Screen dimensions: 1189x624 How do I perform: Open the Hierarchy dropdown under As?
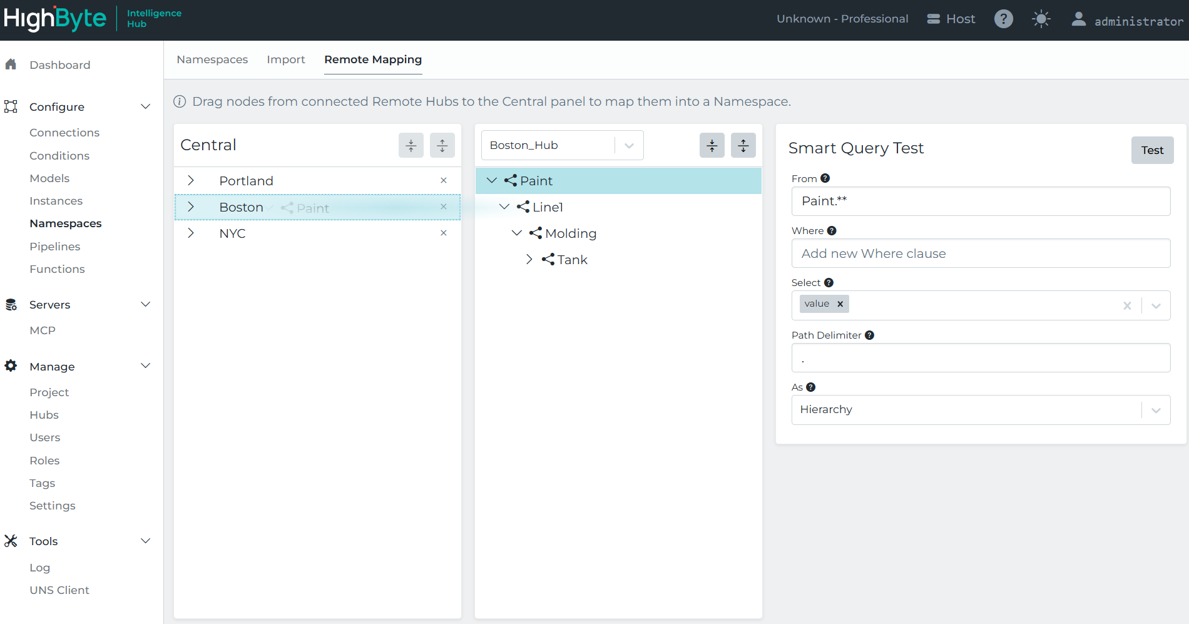pyautogui.click(x=1155, y=409)
